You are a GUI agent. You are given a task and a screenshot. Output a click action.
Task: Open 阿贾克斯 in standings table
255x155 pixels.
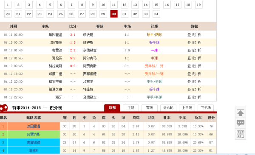(x=34, y=134)
